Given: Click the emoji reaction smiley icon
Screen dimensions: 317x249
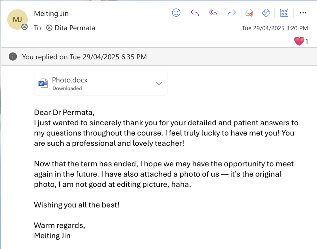Looking at the screenshot, I should [x=176, y=13].
